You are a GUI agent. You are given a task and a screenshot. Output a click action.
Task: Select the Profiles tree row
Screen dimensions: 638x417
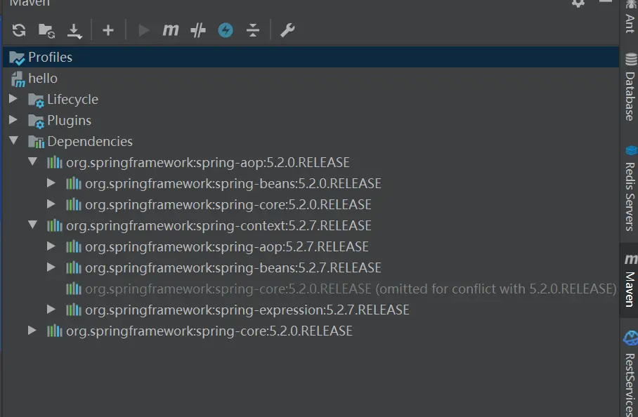(x=311, y=57)
